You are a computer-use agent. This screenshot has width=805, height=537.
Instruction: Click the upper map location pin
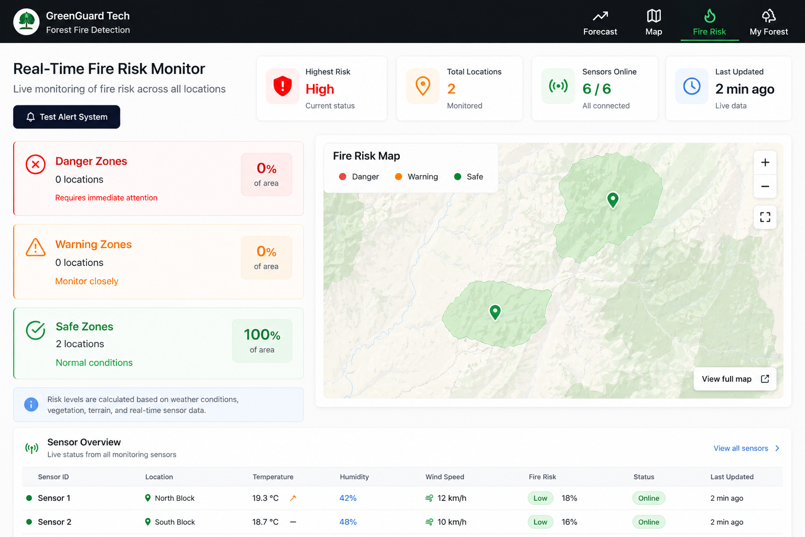click(613, 200)
